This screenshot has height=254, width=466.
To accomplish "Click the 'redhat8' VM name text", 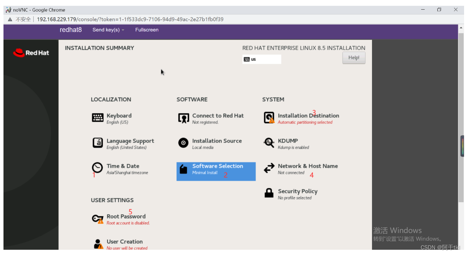I will point(71,30).
